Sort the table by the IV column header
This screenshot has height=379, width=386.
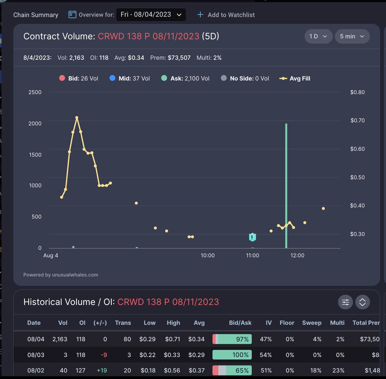[268, 323]
